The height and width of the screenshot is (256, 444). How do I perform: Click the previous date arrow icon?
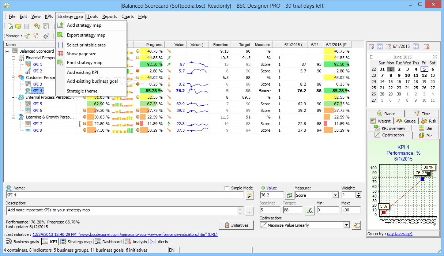[380, 46]
